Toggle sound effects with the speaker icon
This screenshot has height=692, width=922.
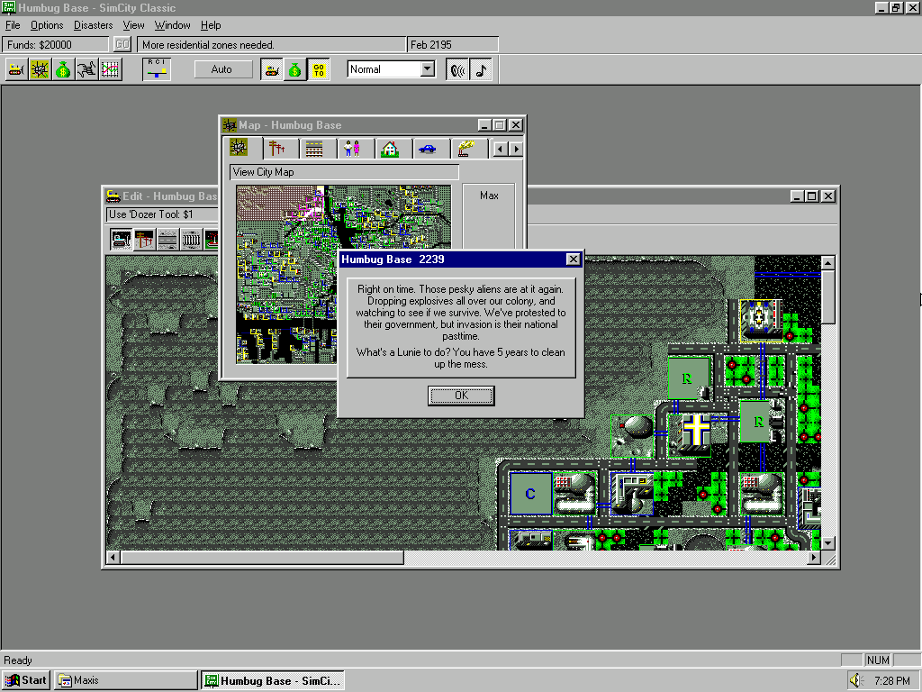coord(457,68)
